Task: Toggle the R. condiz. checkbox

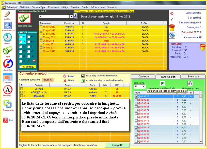Action: pos(21,67)
